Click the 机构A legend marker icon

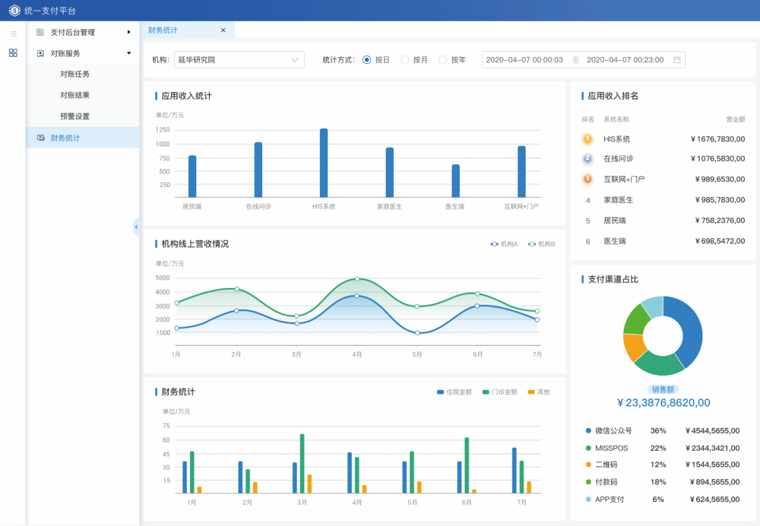[495, 244]
